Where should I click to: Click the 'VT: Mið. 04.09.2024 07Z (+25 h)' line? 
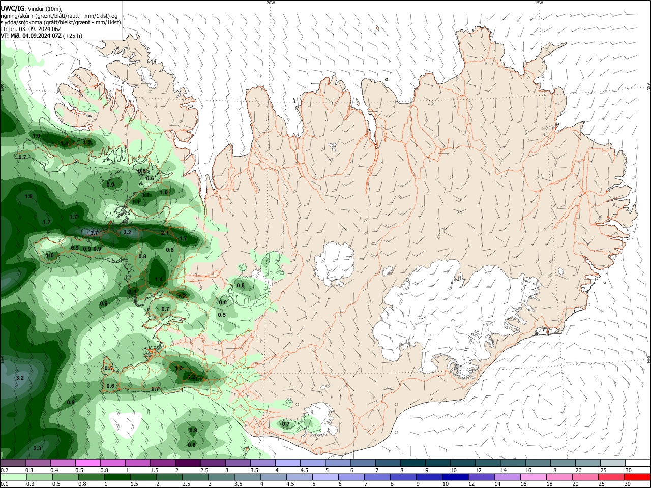pos(42,36)
